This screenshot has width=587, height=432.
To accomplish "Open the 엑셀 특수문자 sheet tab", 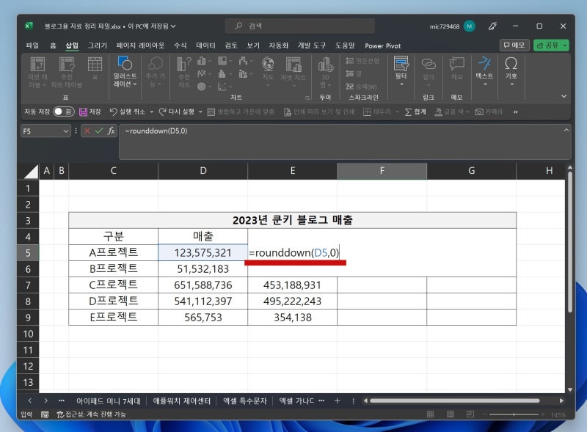I will (245, 401).
